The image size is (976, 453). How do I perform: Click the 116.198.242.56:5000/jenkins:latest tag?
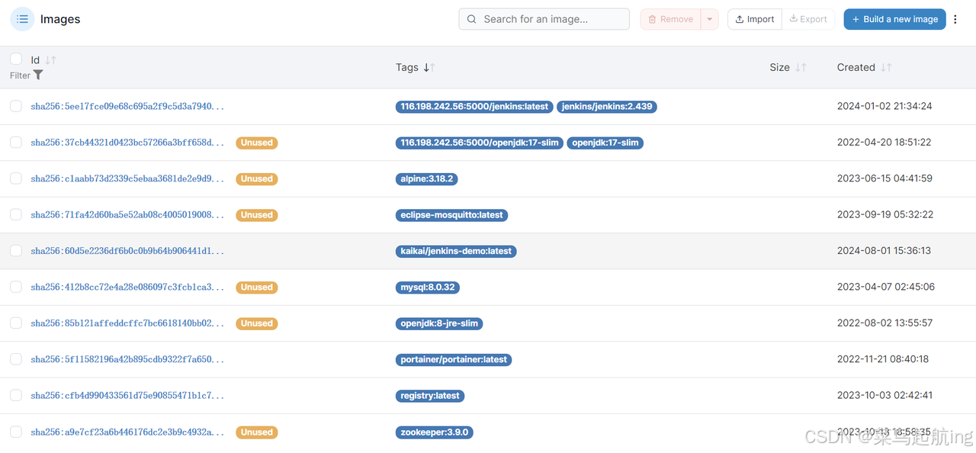(474, 107)
